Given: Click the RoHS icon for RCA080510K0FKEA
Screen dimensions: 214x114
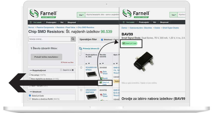Looking at the screenshot, I should [101, 78].
